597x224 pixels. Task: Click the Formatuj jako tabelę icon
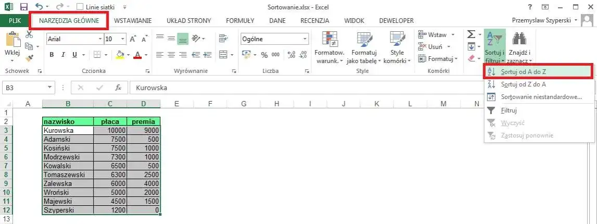[364, 41]
